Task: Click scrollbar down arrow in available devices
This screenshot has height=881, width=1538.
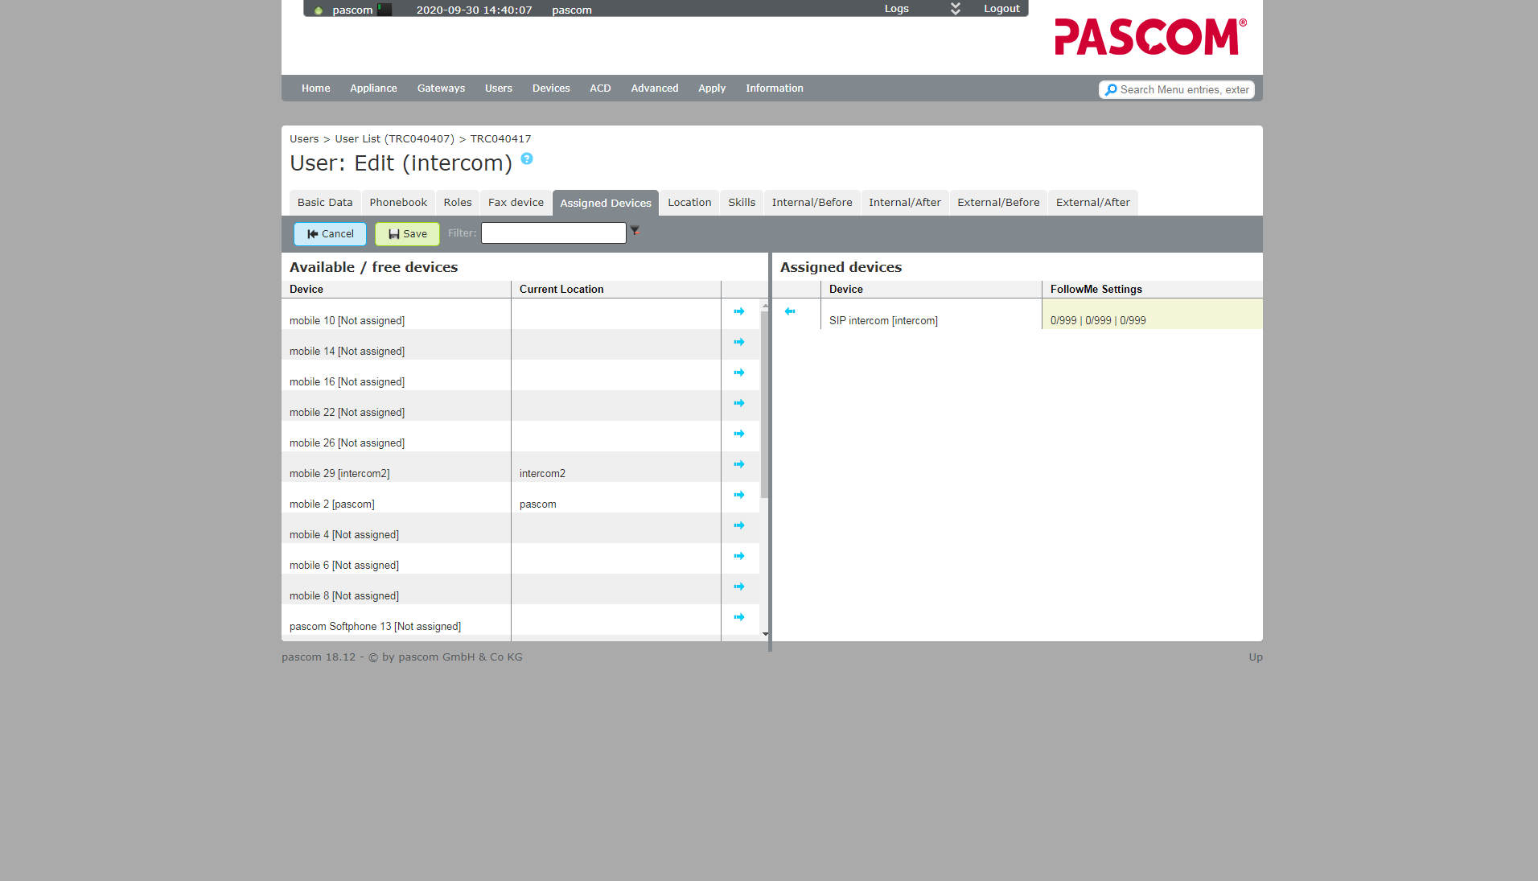Action: pos(765,634)
